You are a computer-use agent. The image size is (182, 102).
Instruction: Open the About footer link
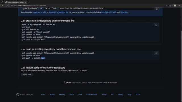coord(138,95)
